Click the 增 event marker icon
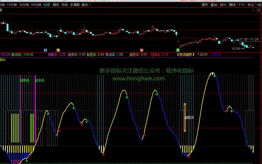Screen dimensions: 262x164 [142, 50]
